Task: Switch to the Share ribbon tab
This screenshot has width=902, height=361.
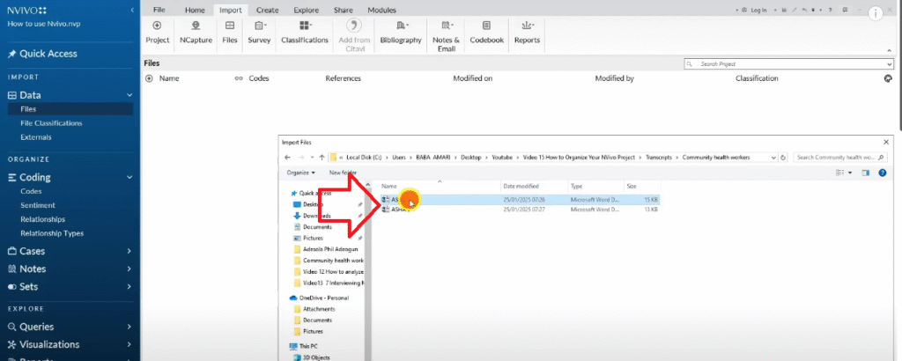Action: pos(344,11)
